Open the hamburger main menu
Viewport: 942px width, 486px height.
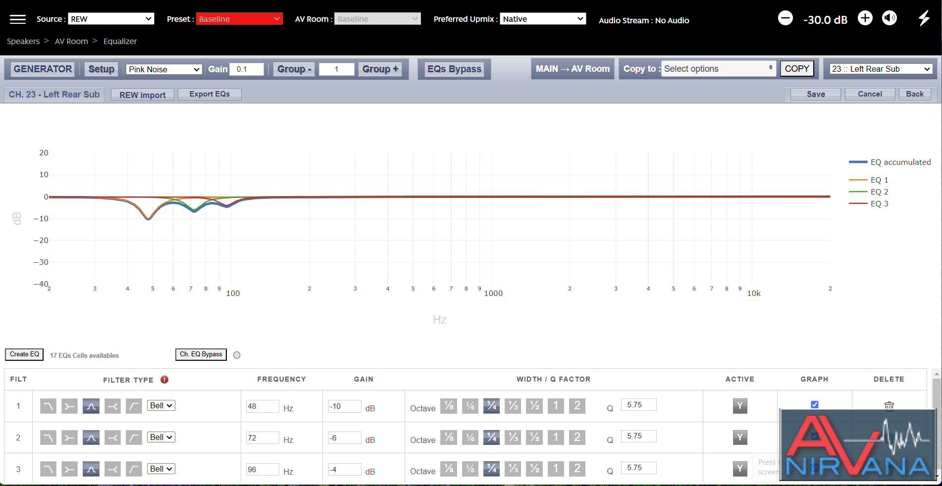coord(18,19)
